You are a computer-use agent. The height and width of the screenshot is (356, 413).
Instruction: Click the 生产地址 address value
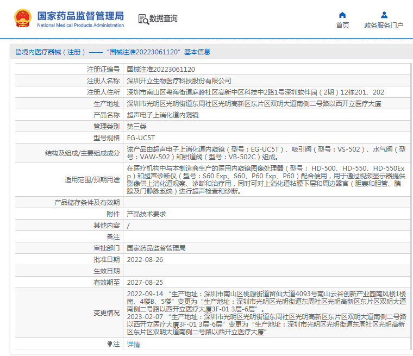[x=254, y=104]
